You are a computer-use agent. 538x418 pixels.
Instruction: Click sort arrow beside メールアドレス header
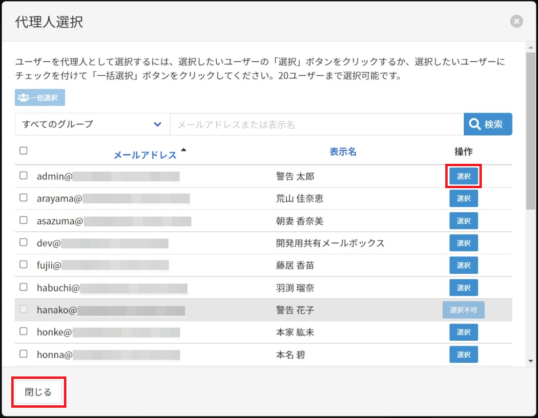(184, 150)
